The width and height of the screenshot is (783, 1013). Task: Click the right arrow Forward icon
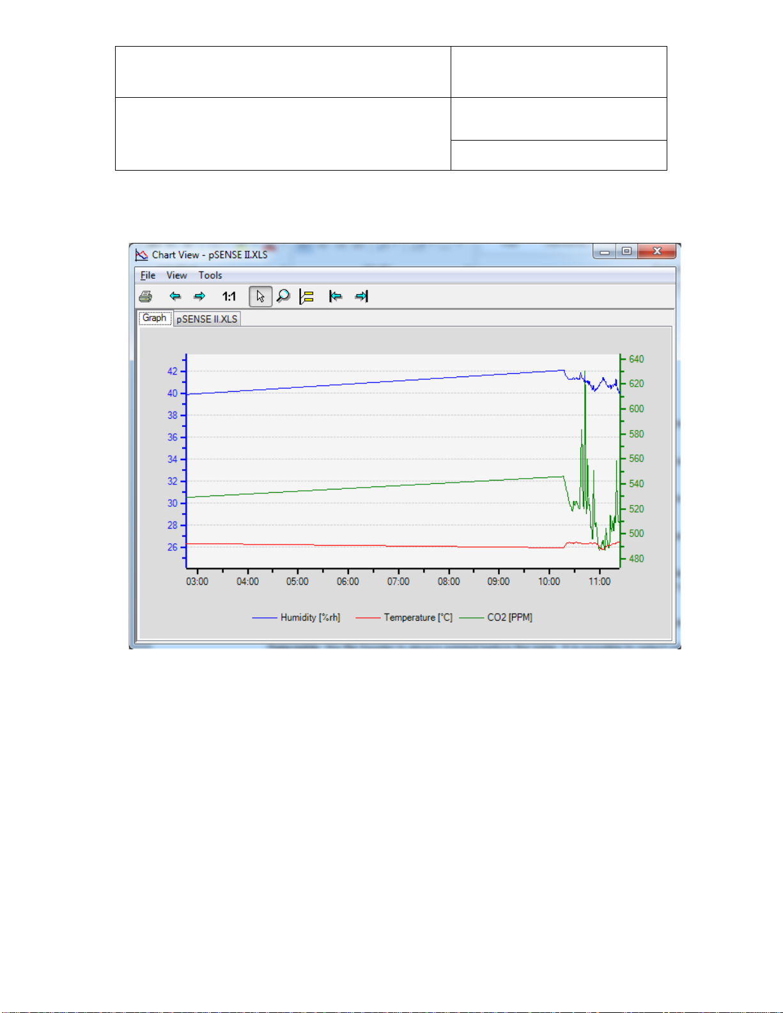199,296
